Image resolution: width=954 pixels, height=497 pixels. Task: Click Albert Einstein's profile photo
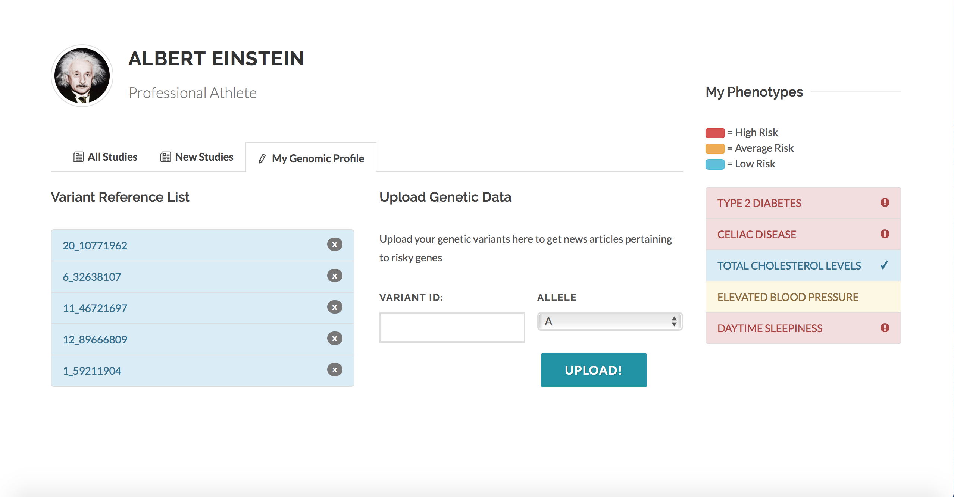tap(82, 76)
